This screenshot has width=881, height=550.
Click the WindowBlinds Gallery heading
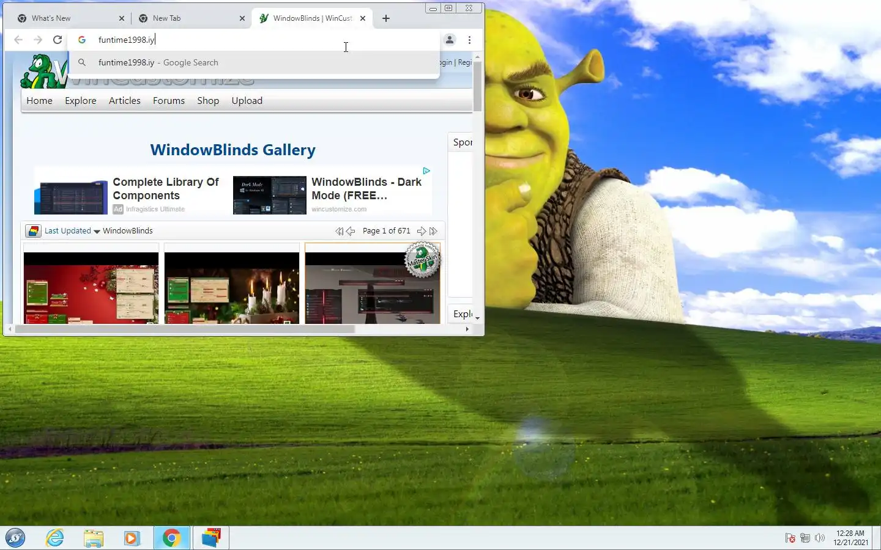[233, 150]
